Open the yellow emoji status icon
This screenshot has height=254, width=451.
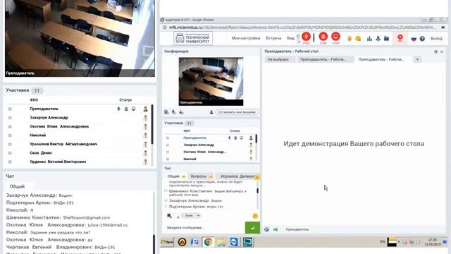pyautogui.click(x=358, y=39)
